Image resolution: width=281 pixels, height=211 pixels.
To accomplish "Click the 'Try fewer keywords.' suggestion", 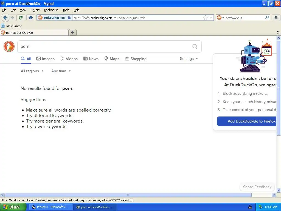I will click(x=47, y=126).
